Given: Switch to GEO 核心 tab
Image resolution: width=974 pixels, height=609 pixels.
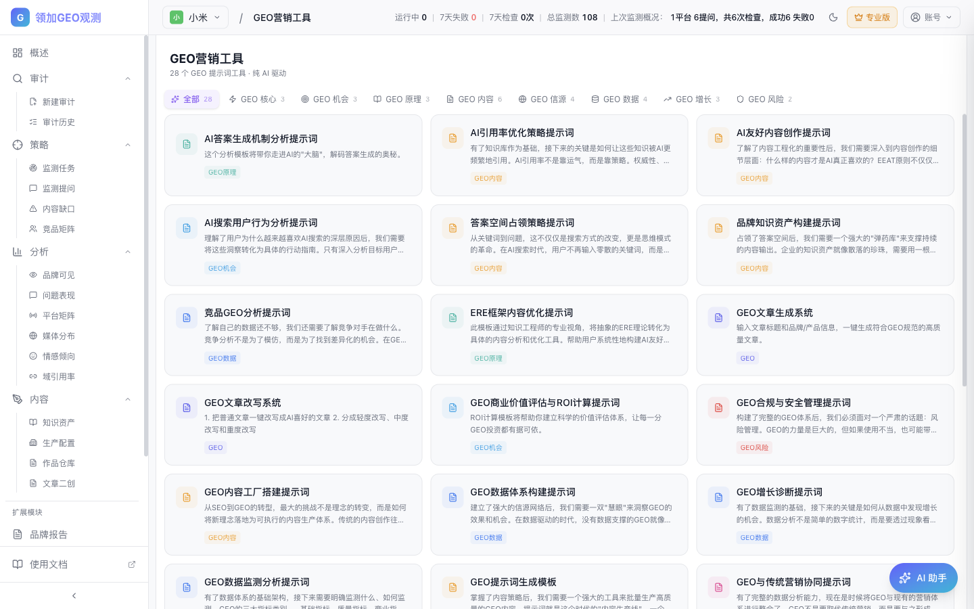Looking at the screenshot, I should click(256, 99).
